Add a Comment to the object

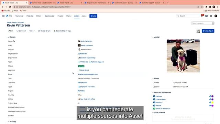point(21,31)
